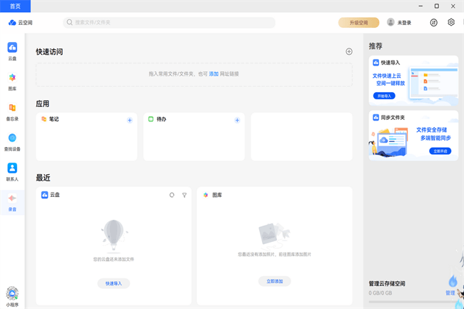Open 录音 recordings in the sidebar
This screenshot has width=464, height=309.
pos(12,201)
